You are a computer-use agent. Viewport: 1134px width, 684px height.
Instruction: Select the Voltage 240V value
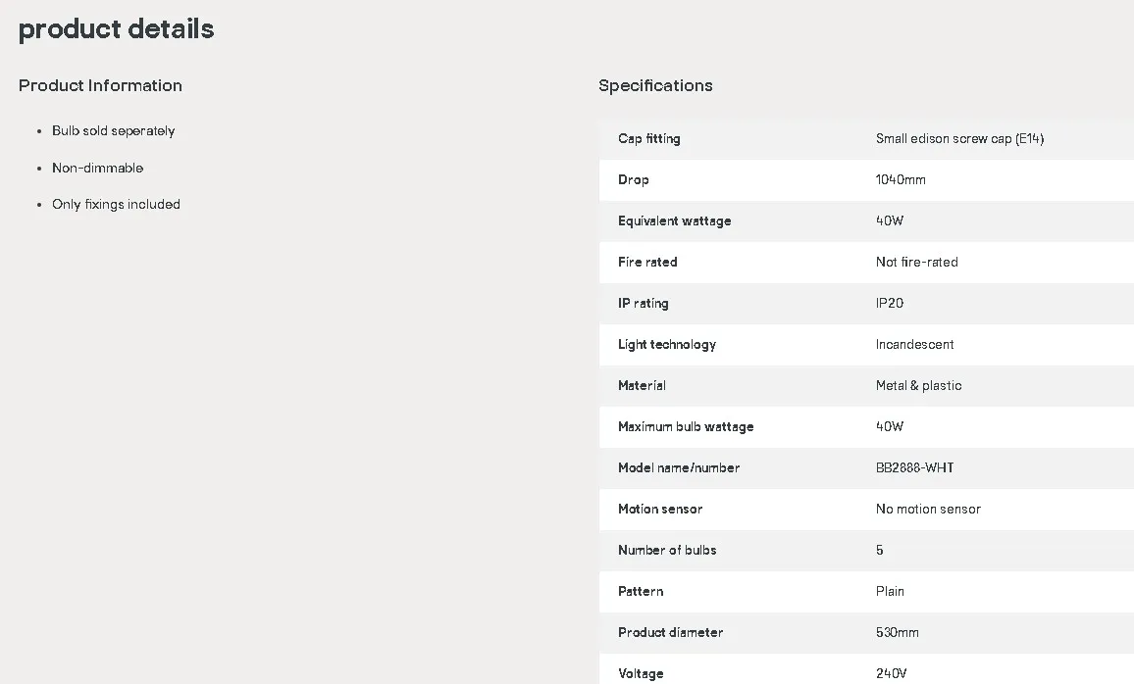[x=891, y=674]
